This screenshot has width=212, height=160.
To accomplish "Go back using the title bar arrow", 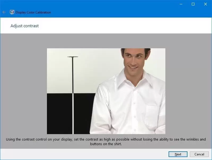I will click(4, 12).
